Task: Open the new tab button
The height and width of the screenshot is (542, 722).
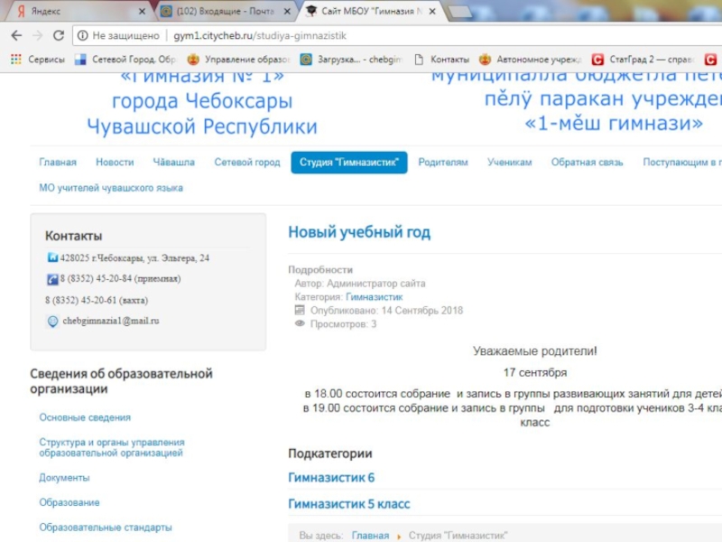Action: [459, 12]
